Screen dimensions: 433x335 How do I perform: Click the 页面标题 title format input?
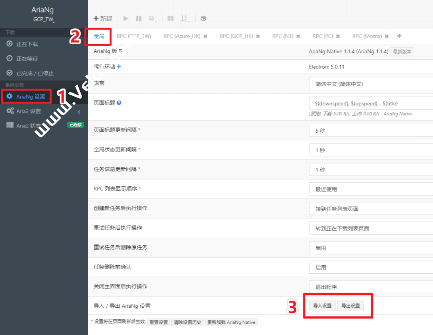[371, 103]
